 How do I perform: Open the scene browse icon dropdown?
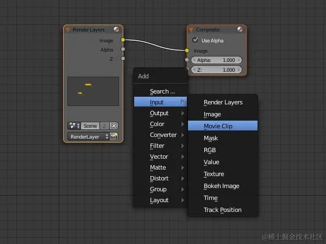[x=74, y=126]
